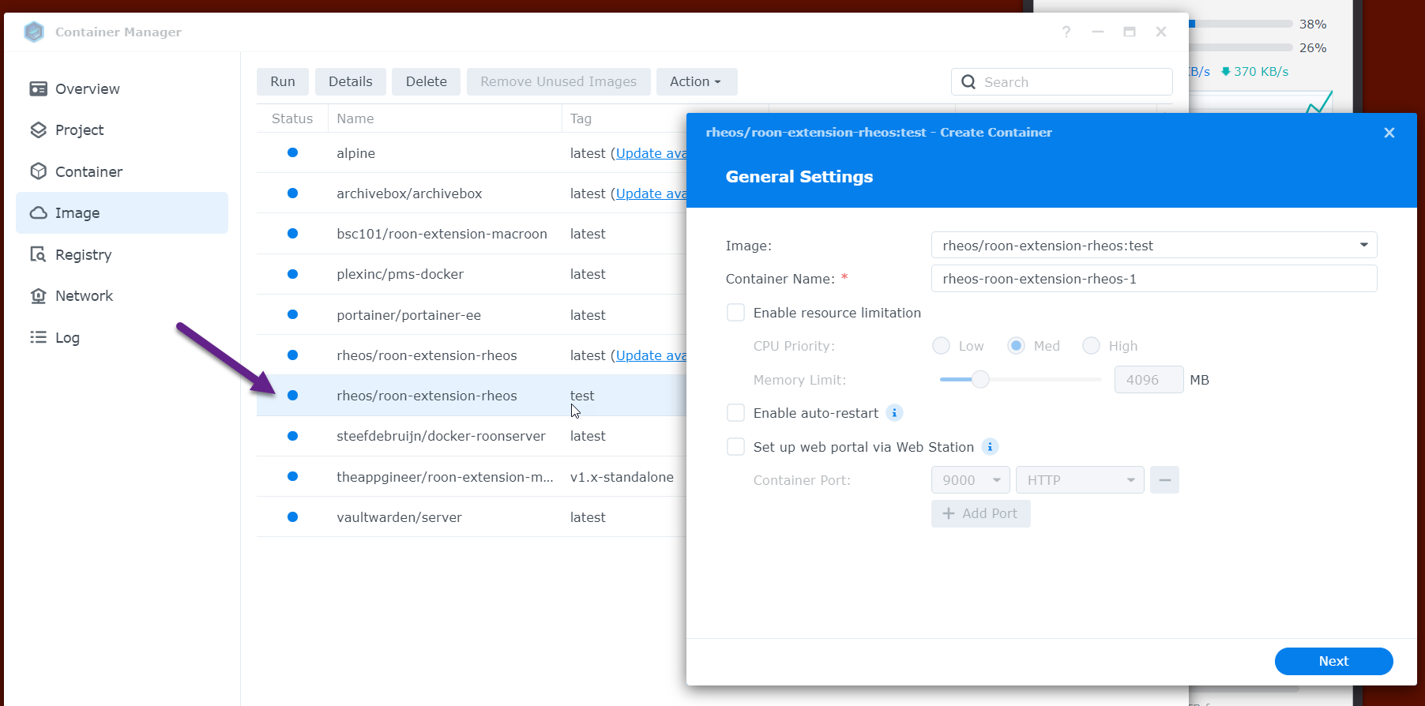The image size is (1425, 706).
Task: Sort by the Tag column header
Action: click(624, 118)
